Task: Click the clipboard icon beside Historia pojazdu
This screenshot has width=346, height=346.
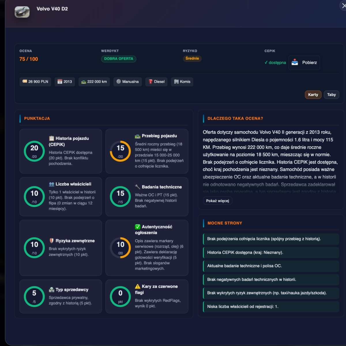Action: click(x=52, y=138)
